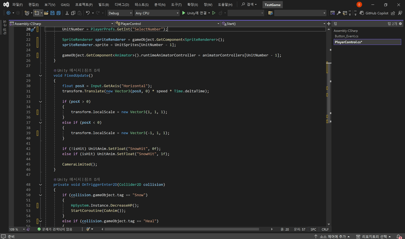This screenshot has height=239, width=405.
Task: Collapse the OnTriggerEnter2D method at line 48
Action: pos(40,185)
